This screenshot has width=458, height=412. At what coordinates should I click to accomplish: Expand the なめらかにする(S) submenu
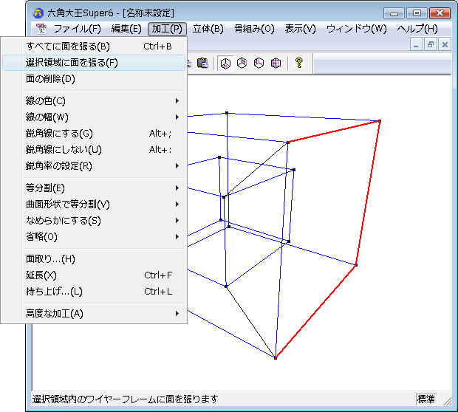click(94, 221)
